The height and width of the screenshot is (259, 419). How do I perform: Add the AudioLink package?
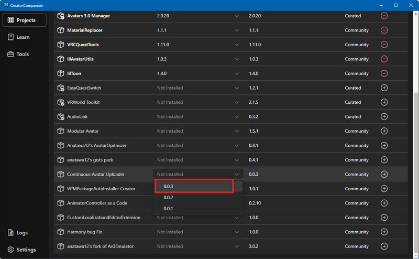tap(384, 117)
